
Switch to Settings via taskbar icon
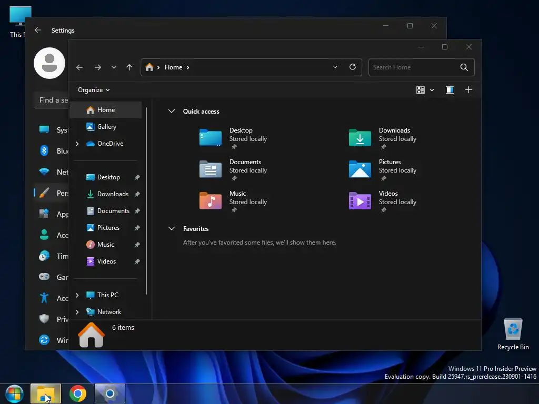(x=110, y=393)
